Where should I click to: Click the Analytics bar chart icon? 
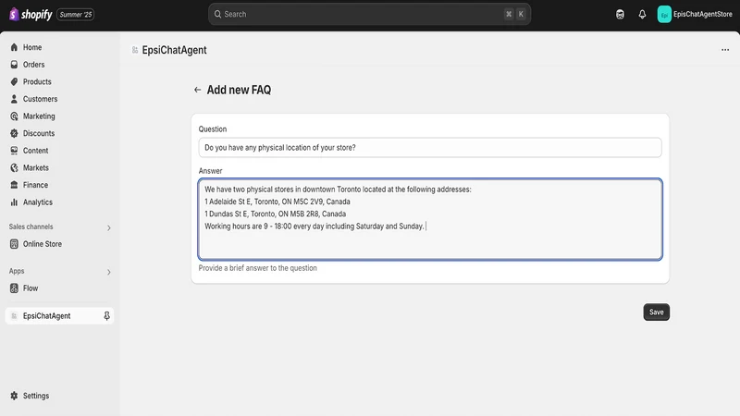[14, 202]
